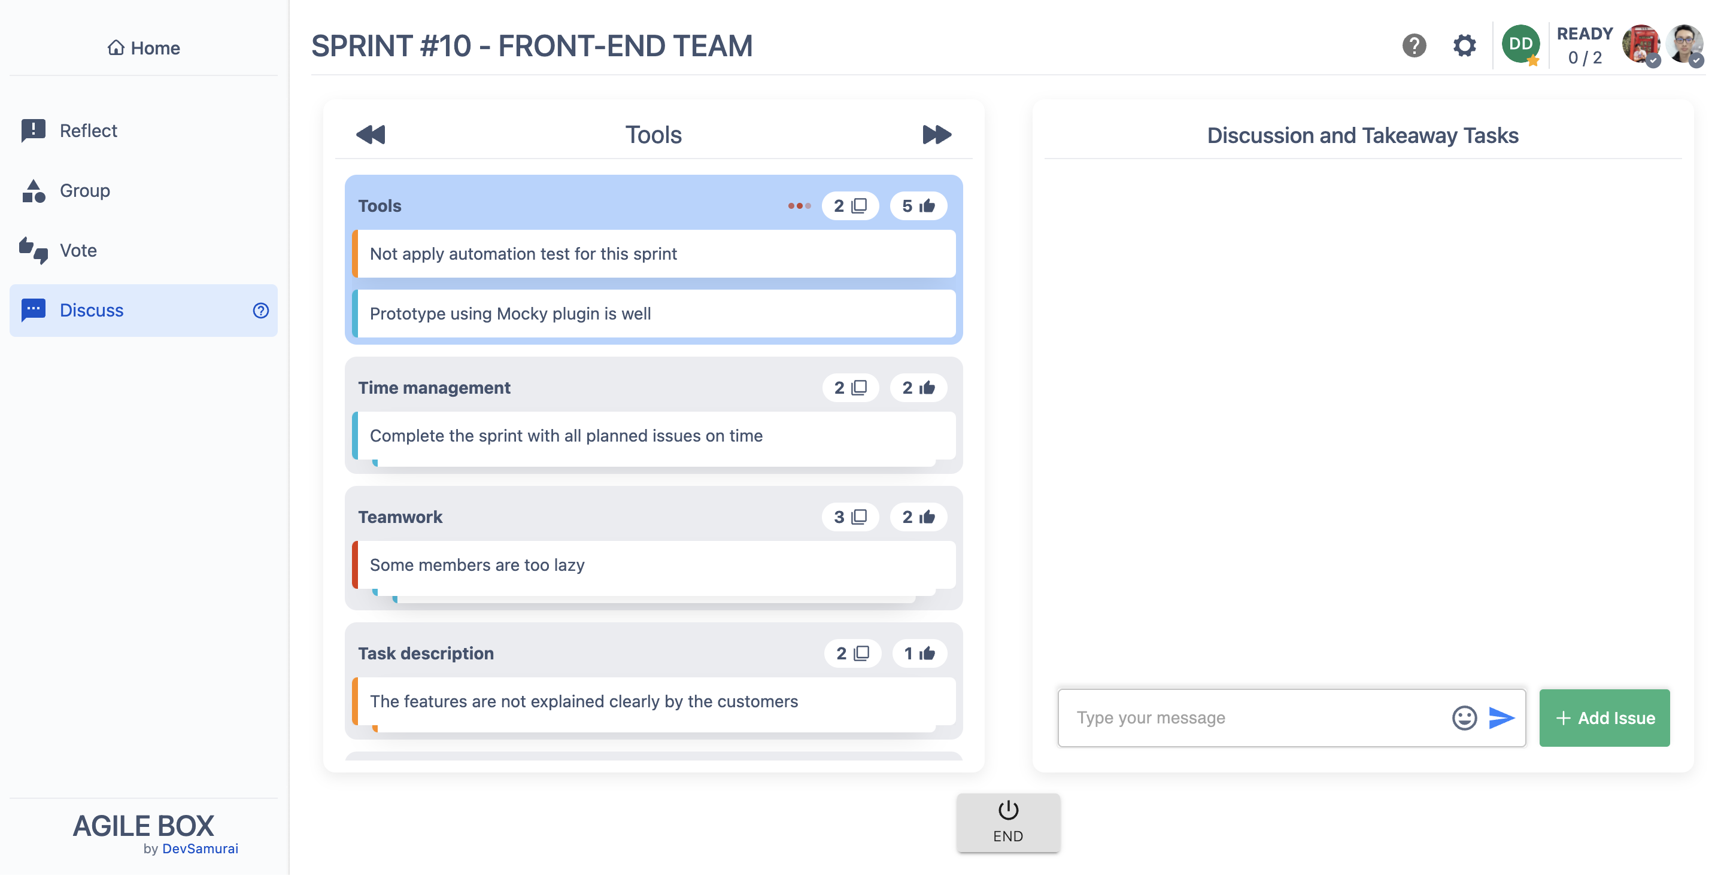Open the Reflect step in sidebar
The image size is (1724, 876).
coord(89,130)
